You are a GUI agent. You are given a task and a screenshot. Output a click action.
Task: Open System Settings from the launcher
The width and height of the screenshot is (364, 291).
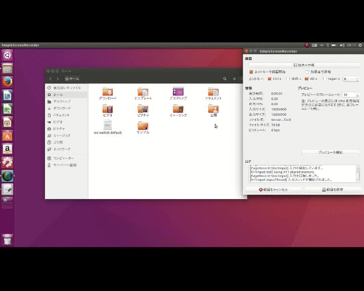8,163
